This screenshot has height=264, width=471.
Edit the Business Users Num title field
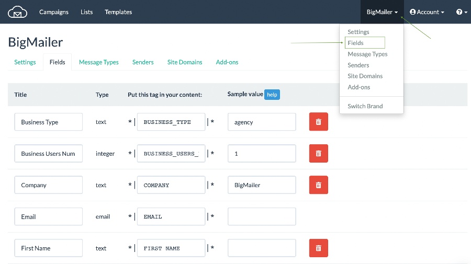(48, 154)
